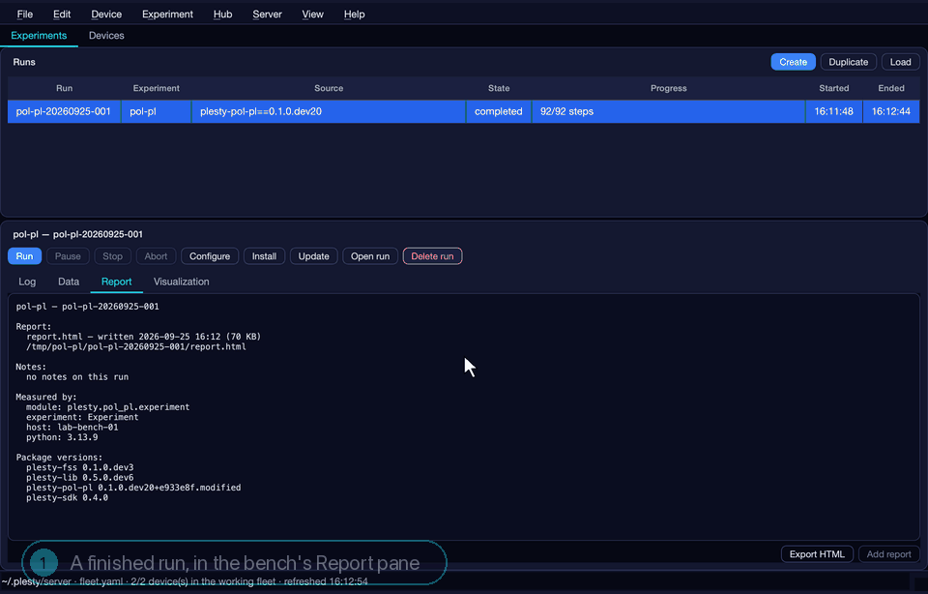The width and height of the screenshot is (928, 594).
Task: Click the Create button
Action: pyautogui.click(x=793, y=62)
